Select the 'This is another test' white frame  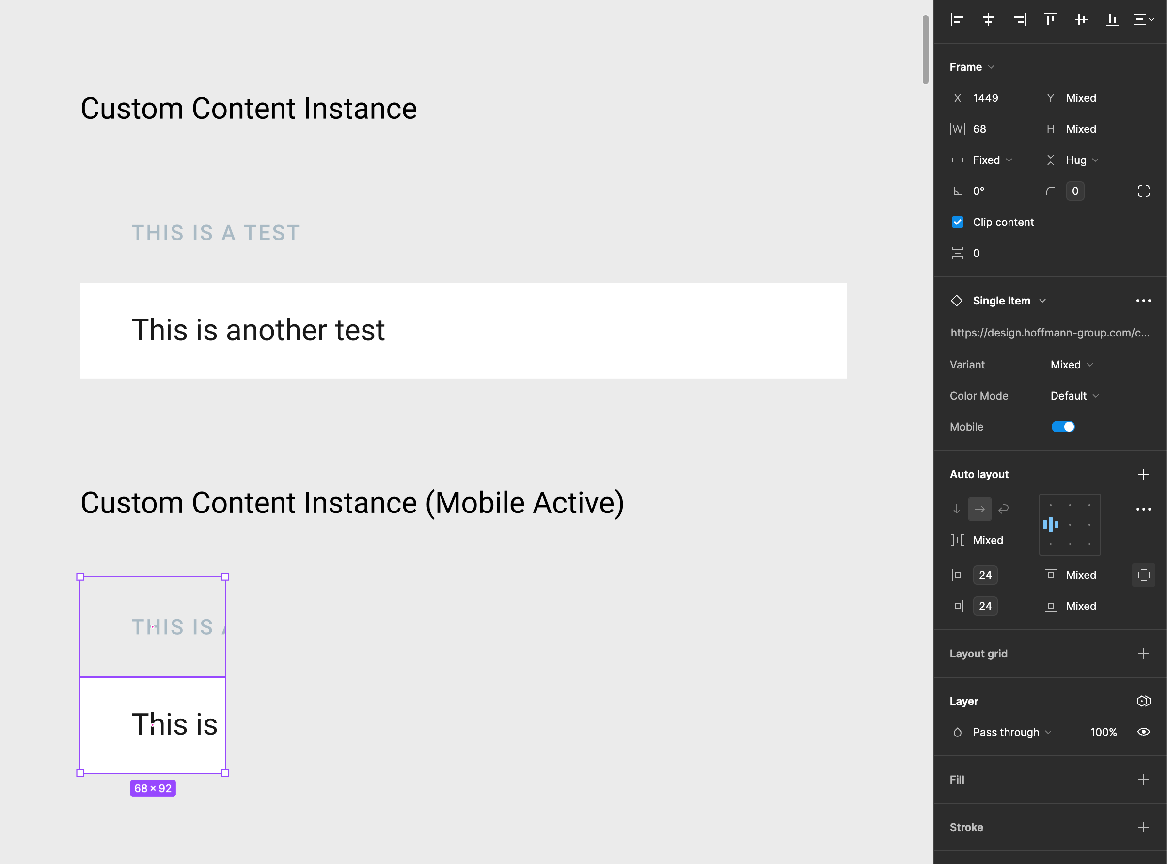click(x=463, y=331)
